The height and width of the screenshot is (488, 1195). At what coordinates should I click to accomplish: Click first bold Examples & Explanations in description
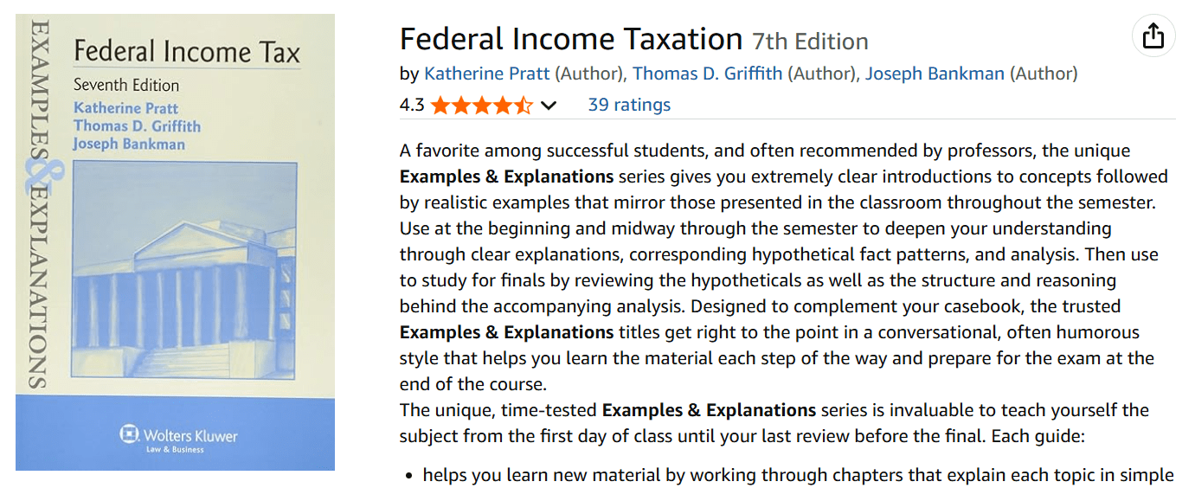[x=506, y=177]
